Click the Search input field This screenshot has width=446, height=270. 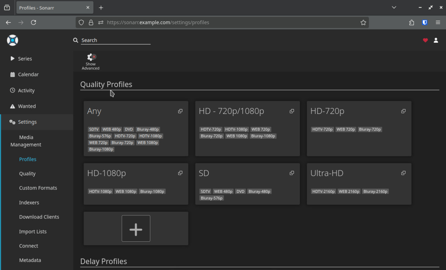(115, 40)
